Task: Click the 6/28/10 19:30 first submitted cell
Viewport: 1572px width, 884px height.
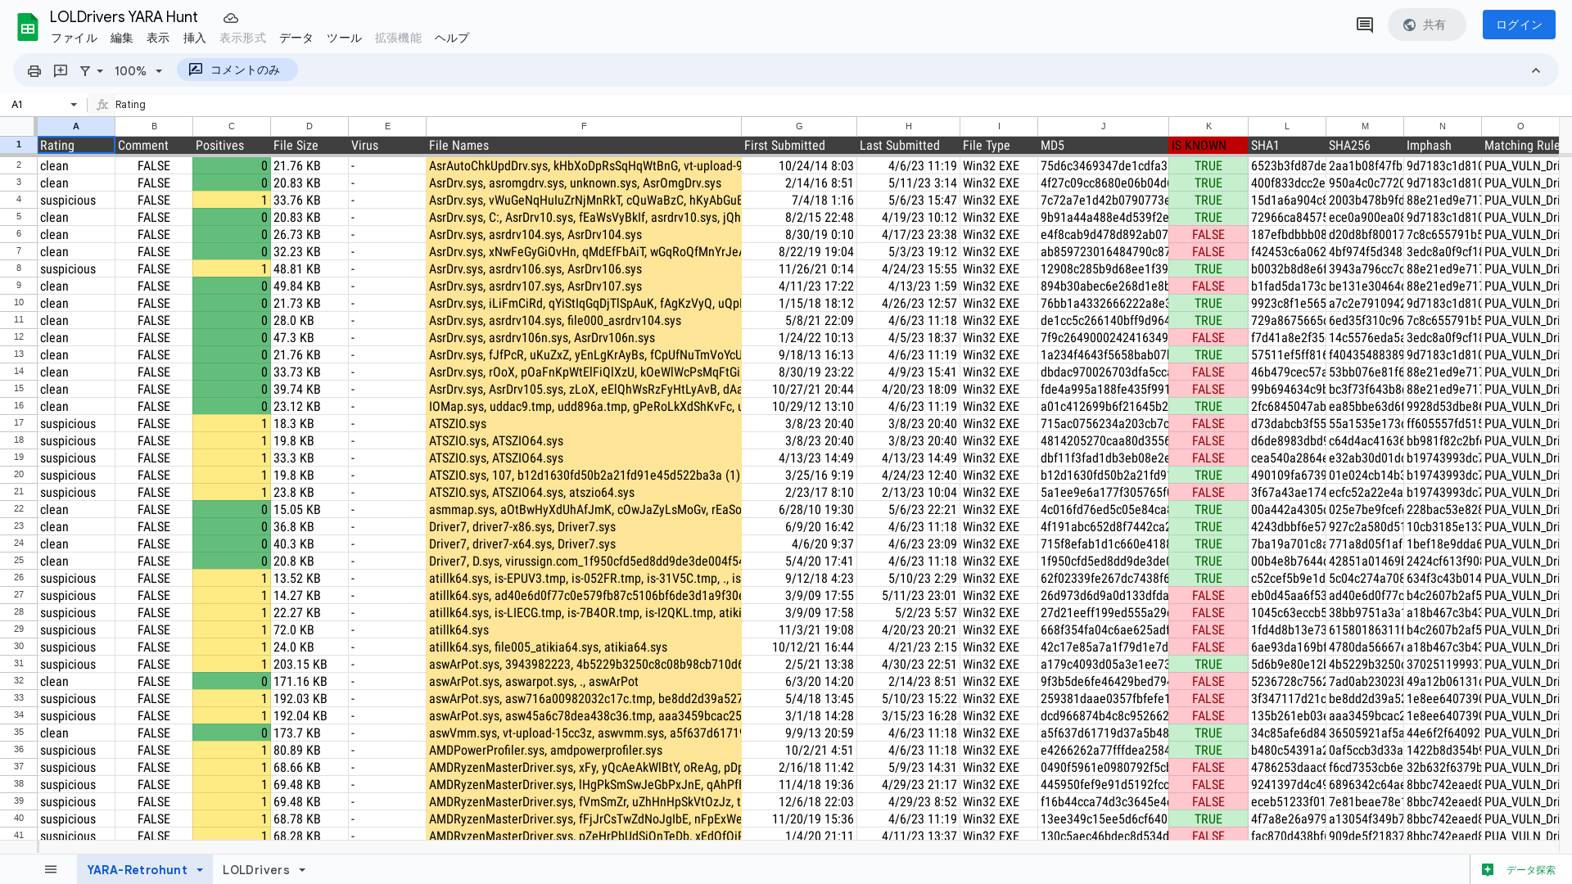Action: (x=799, y=509)
